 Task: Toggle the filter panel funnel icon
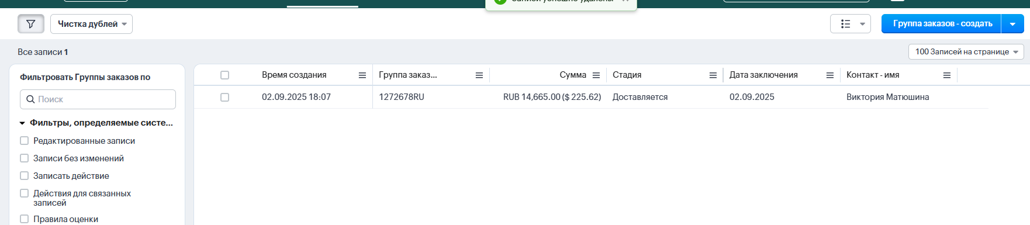coord(31,24)
